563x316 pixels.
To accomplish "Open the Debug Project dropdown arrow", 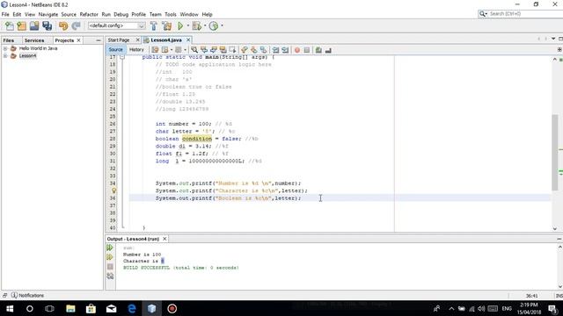I will [x=205, y=25].
